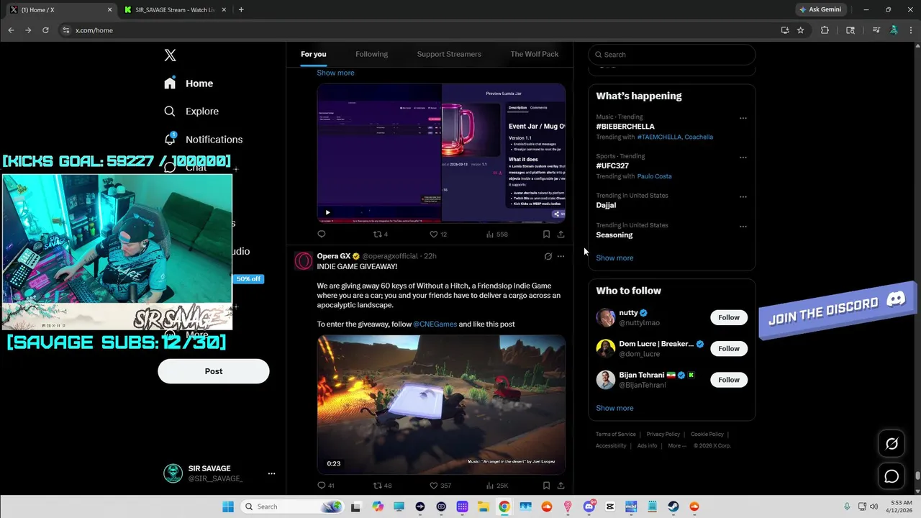This screenshot has height=518, width=921.
Task: Share the Opera GX post
Action: [561, 486]
